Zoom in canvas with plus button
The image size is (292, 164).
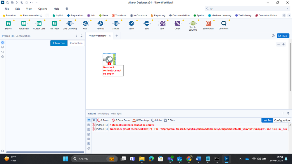click(x=284, y=44)
